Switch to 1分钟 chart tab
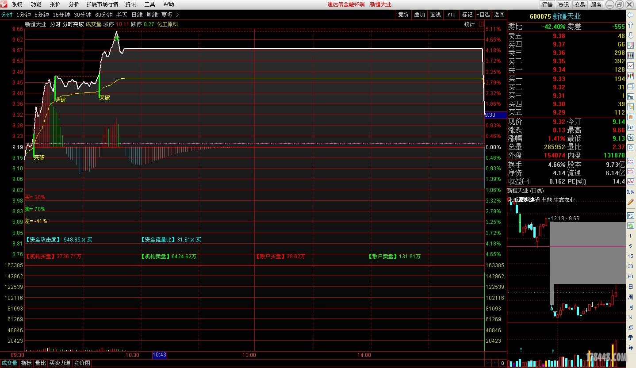Screen dimensions: 636x368 (x=23, y=15)
